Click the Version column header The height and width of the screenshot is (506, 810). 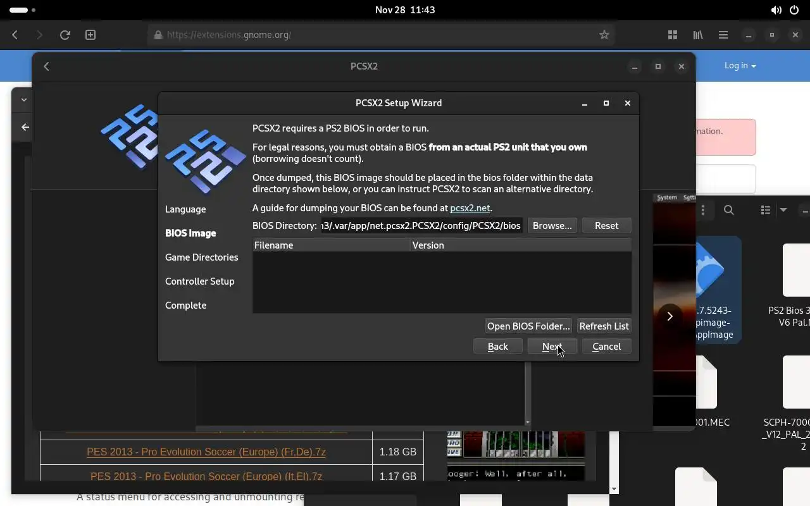(x=520, y=245)
